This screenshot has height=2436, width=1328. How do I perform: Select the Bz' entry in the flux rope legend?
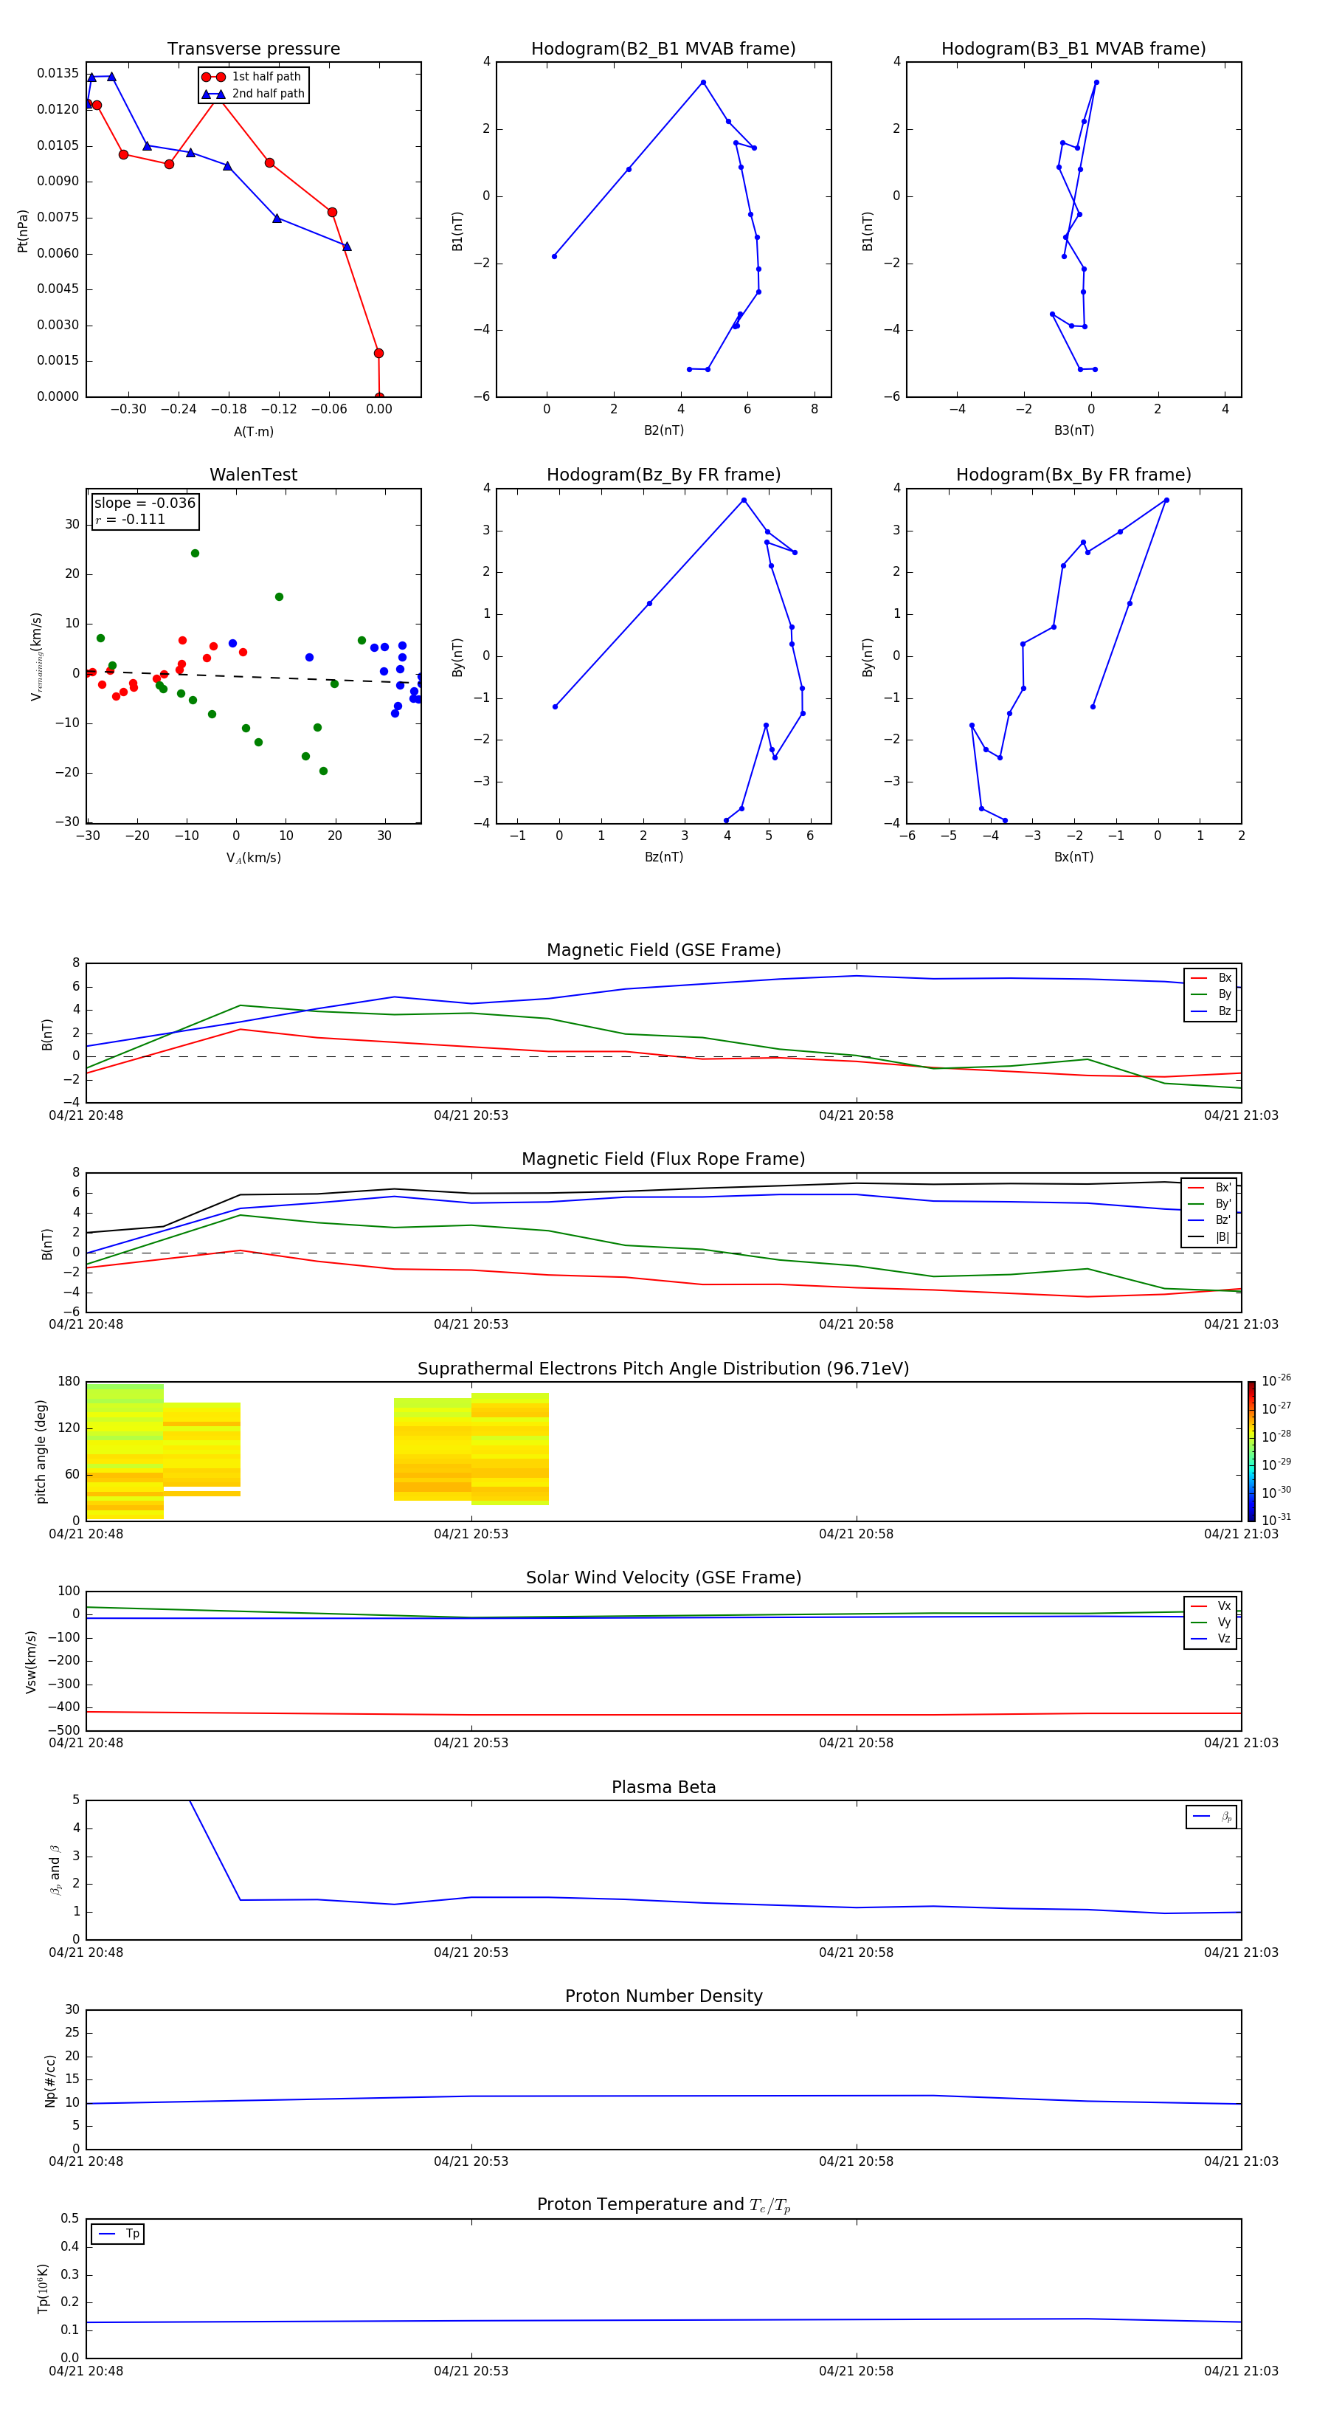(1211, 1220)
